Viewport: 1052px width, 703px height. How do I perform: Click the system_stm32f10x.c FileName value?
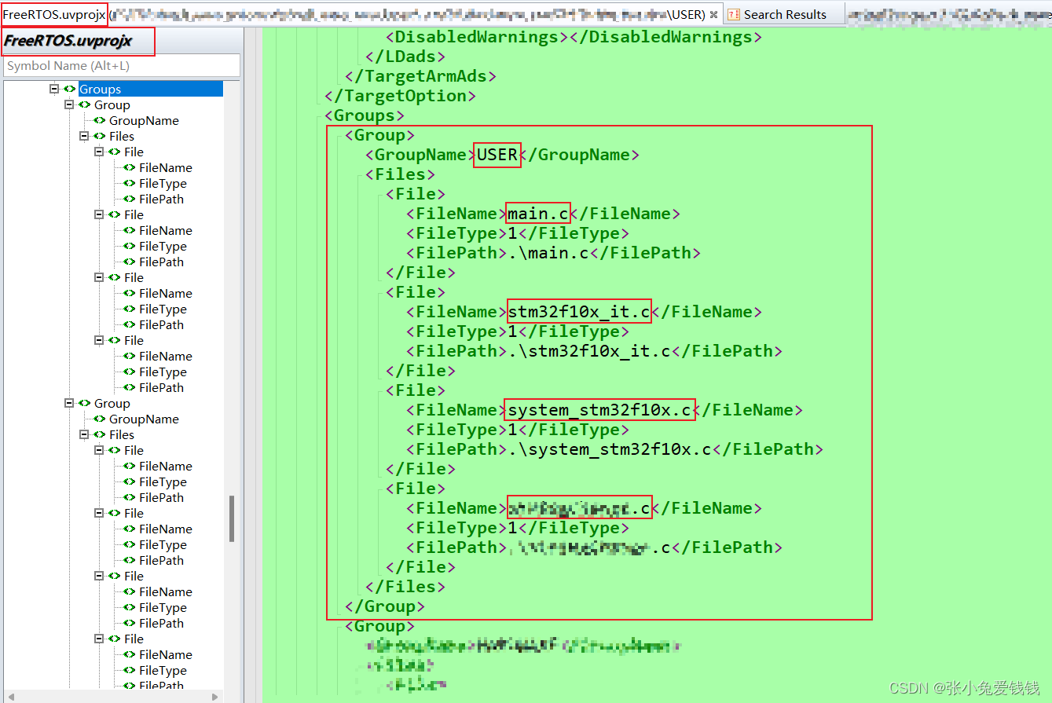[x=600, y=410]
